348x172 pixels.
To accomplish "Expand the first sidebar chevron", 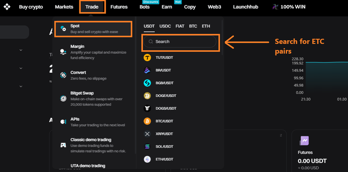I will (21, 50).
